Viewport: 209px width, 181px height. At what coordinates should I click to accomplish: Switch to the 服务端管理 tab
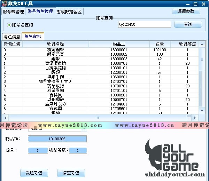click(x=14, y=11)
